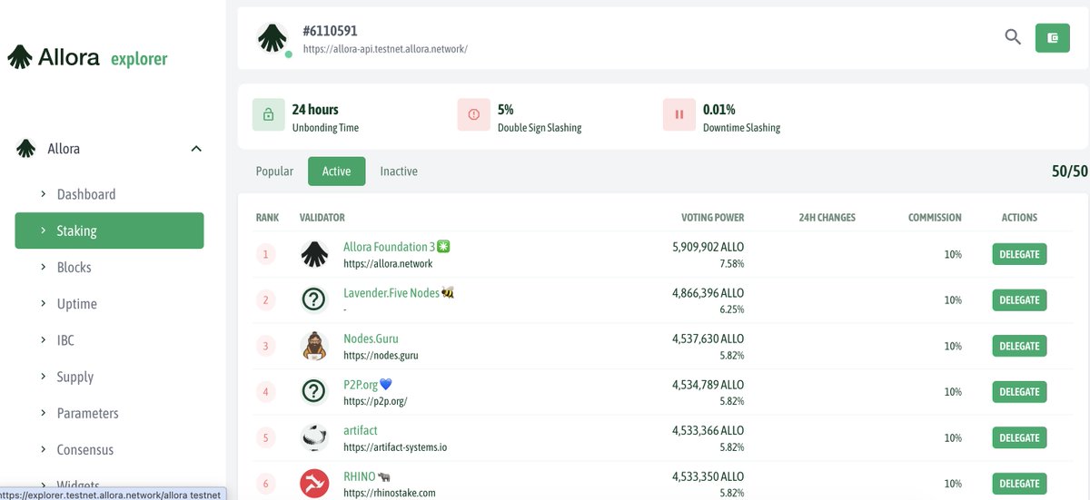The height and width of the screenshot is (500, 1090).
Task: Click the Unbonding Time lock icon
Action: (x=268, y=115)
